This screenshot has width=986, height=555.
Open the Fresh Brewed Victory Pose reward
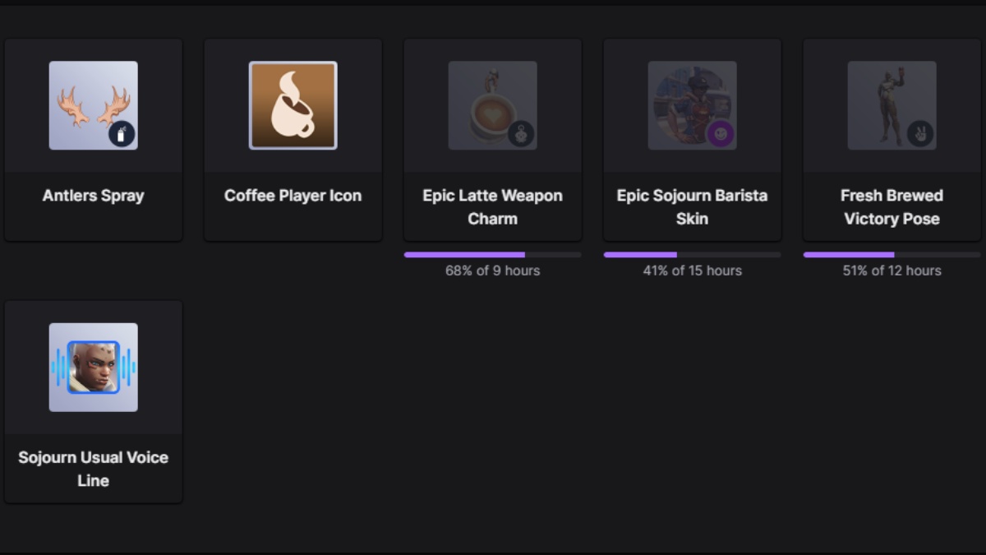pyautogui.click(x=892, y=140)
